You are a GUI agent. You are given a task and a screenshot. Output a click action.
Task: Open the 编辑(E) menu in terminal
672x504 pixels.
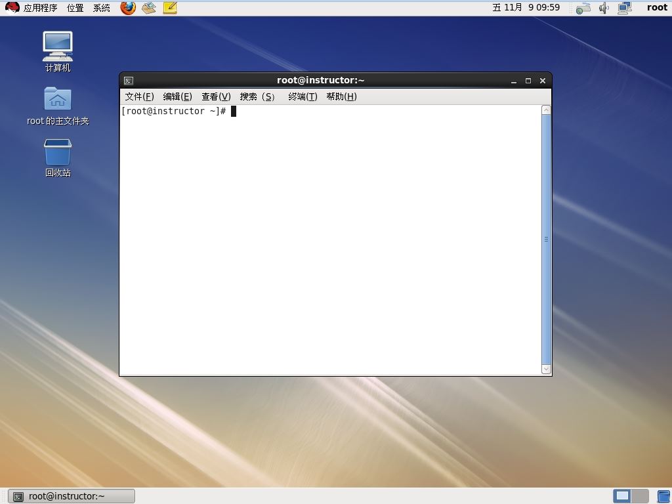tap(177, 96)
